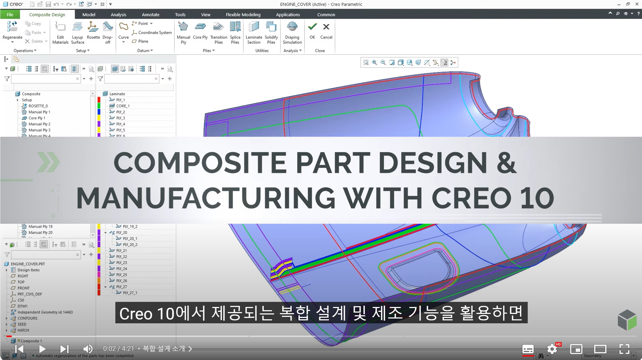
Task: Switch to the Model tab
Action: pos(89,14)
